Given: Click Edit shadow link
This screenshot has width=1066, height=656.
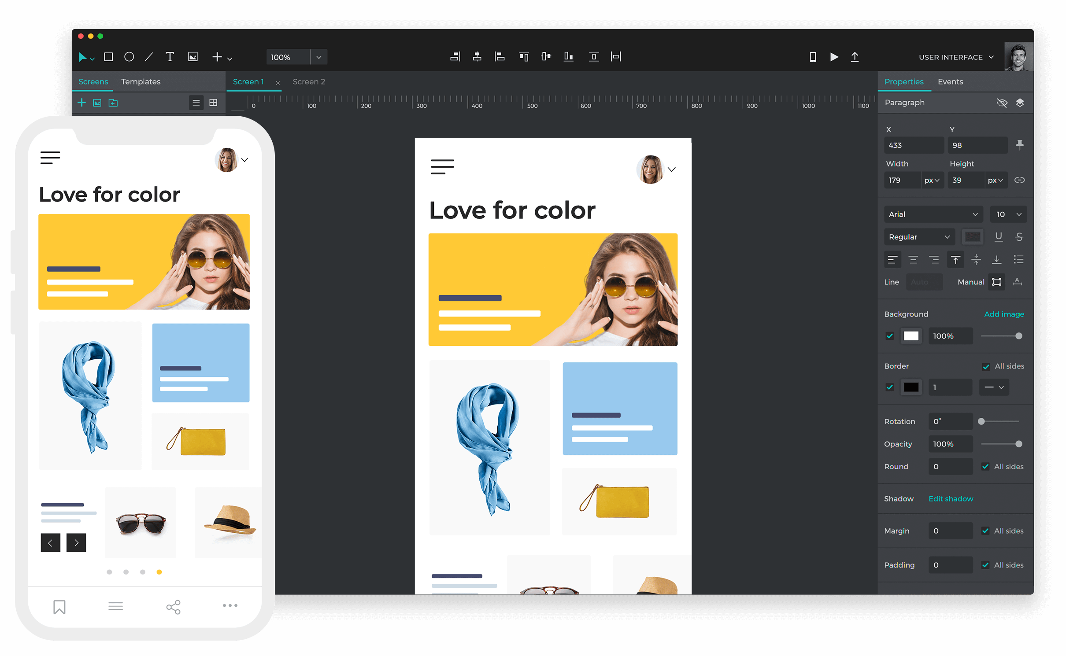Looking at the screenshot, I should 955,498.
